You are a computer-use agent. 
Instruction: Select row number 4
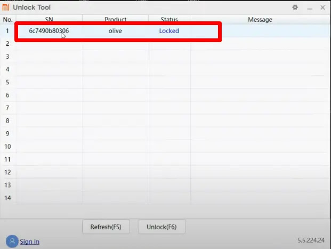(7, 69)
